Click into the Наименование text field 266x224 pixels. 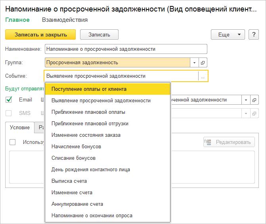126,49
